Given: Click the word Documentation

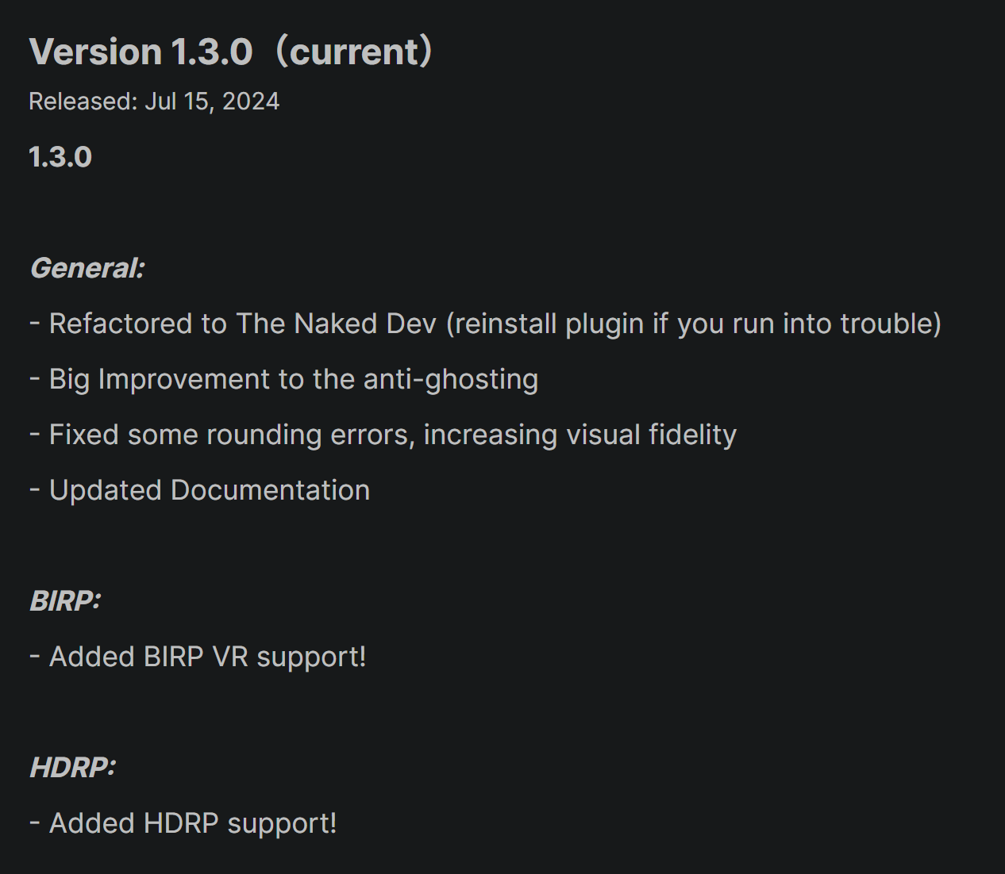Looking at the screenshot, I should (x=271, y=490).
